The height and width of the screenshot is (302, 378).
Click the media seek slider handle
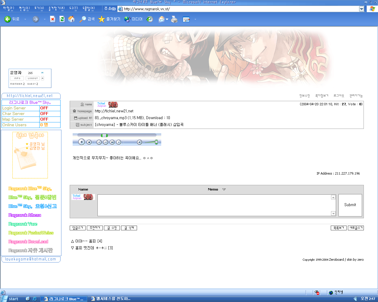point(104,135)
